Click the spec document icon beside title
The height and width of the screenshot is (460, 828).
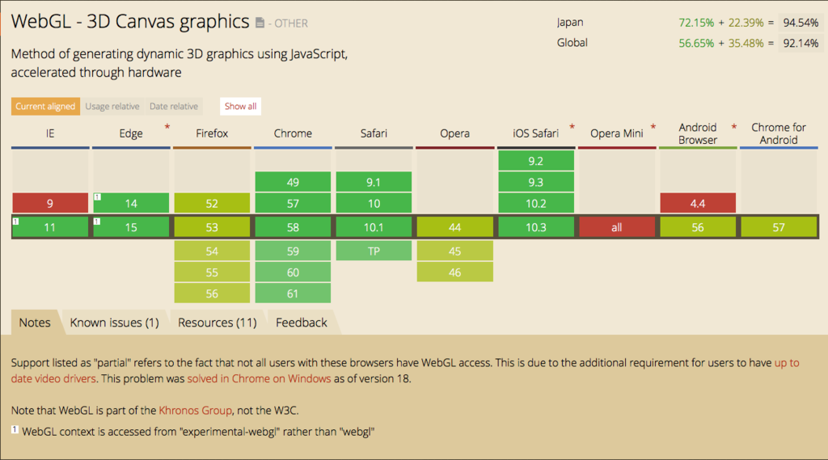click(x=260, y=23)
